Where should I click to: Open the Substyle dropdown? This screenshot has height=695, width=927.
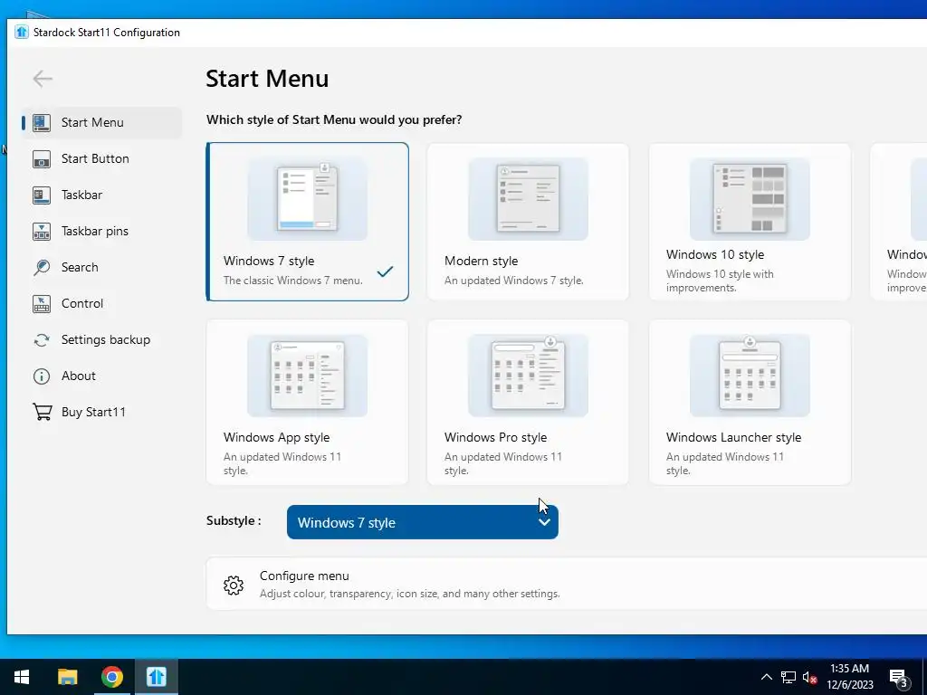tap(422, 522)
